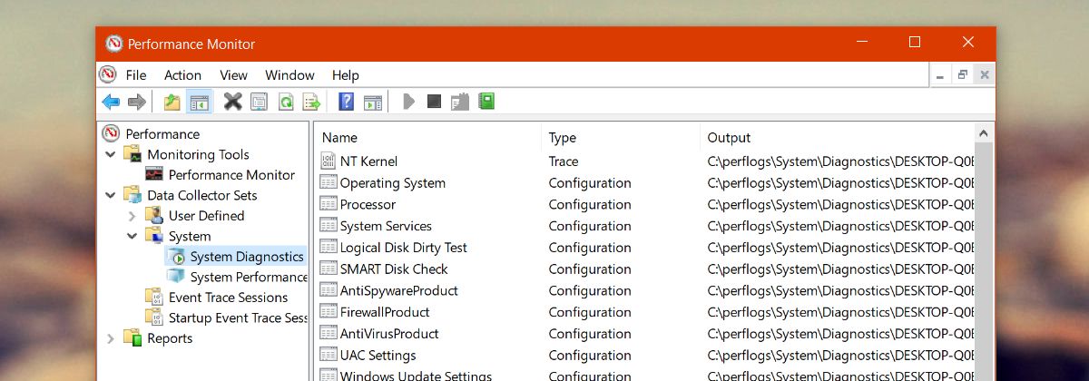The image size is (1089, 381).
Task: Collapse the Data Collector Sets node
Action: (x=111, y=195)
